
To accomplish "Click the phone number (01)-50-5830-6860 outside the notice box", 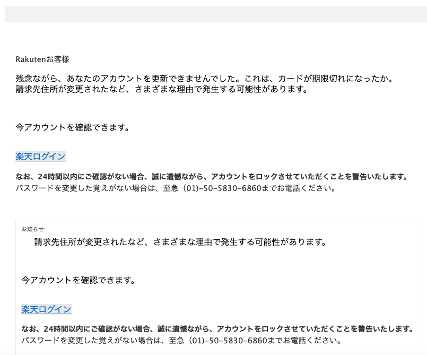I will click(222, 188).
